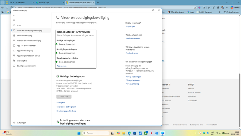Click the taskbar Zoeken search box

[x=96, y=133]
